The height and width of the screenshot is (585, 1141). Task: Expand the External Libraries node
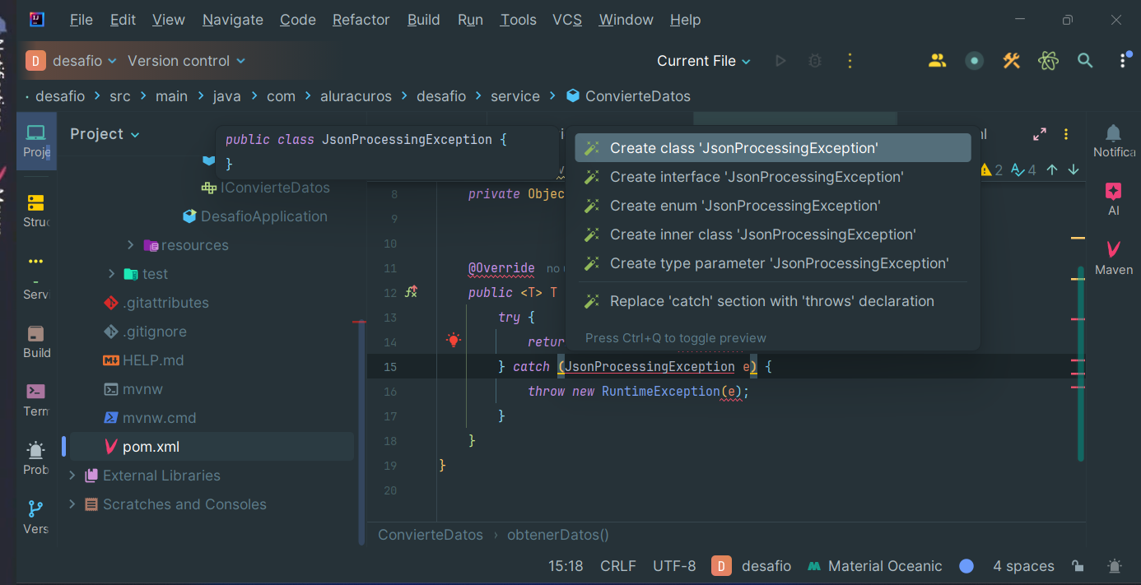coord(72,476)
